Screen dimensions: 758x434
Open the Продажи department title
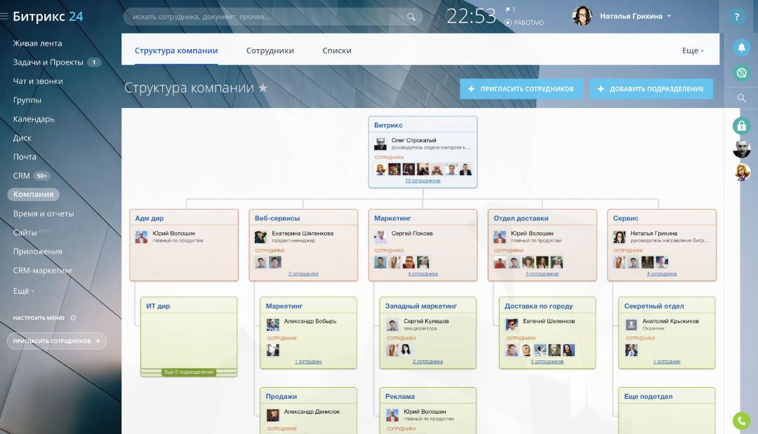[281, 396]
